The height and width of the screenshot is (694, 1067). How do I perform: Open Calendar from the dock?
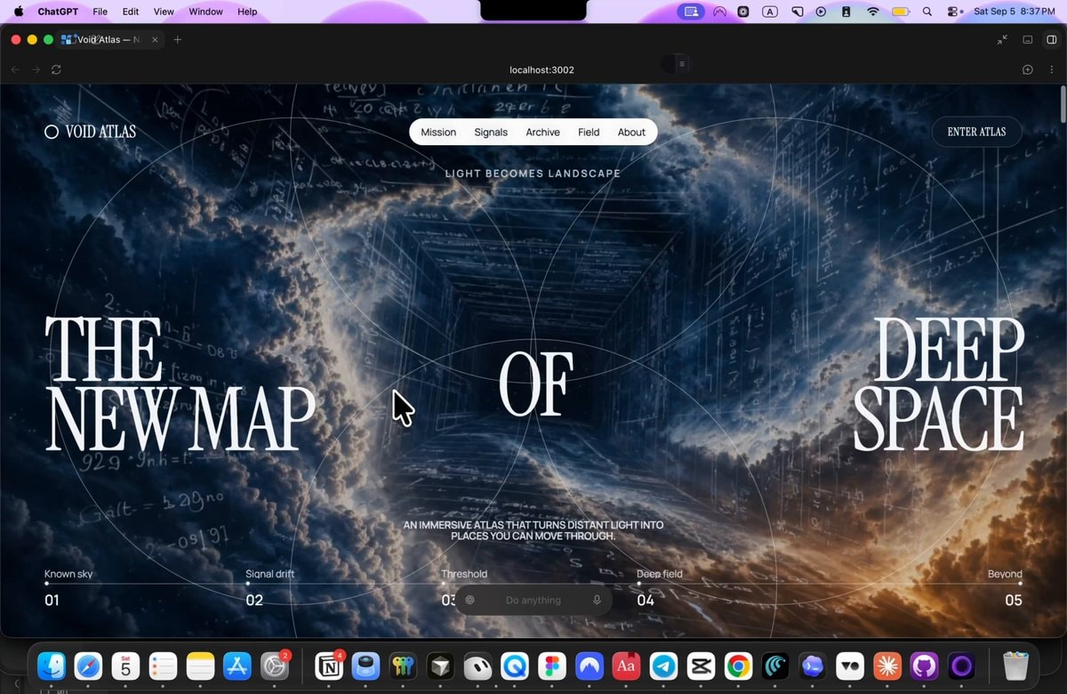point(125,666)
